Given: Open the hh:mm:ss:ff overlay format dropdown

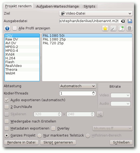Looking at the screenshot, I should point(112,128).
